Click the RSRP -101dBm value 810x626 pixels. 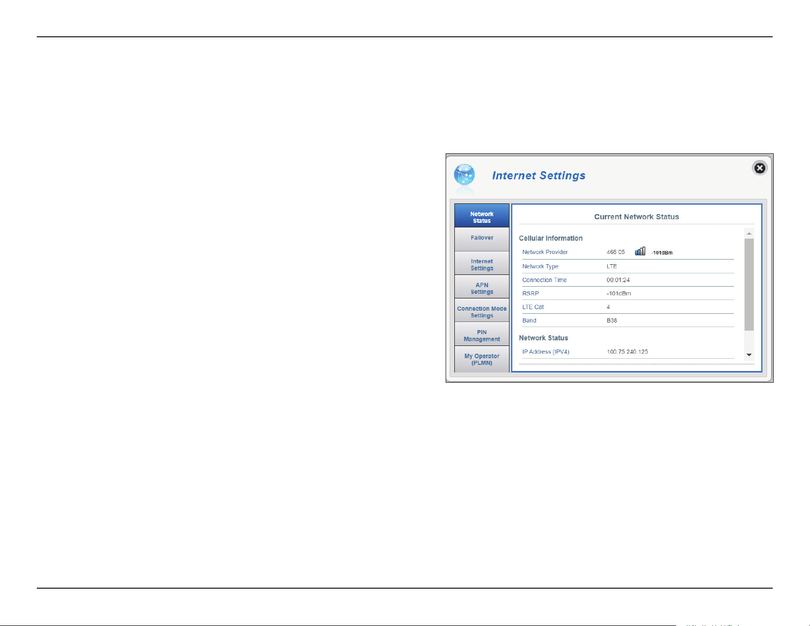click(619, 293)
